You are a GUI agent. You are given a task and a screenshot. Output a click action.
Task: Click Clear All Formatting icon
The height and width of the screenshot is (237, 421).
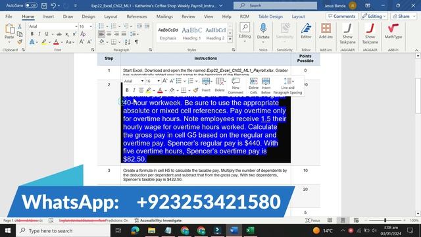pyautogui.click(x=83, y=34)
